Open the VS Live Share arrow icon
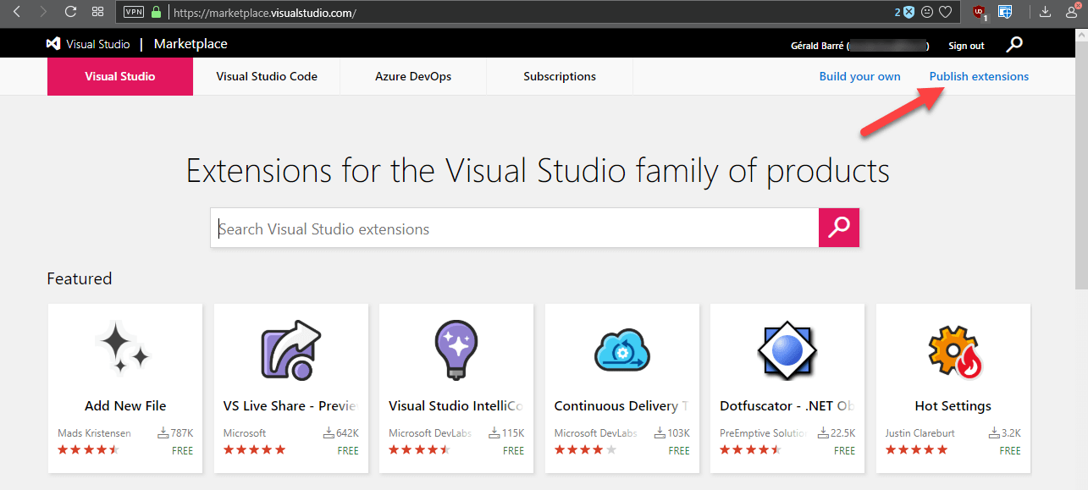Viewport: 1088px width, 490px height. [x=291, y=349]
